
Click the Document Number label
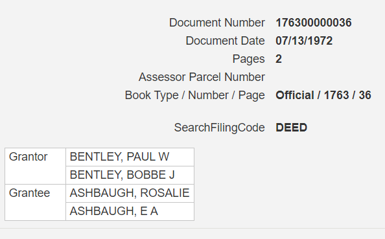tap(217, 23)
